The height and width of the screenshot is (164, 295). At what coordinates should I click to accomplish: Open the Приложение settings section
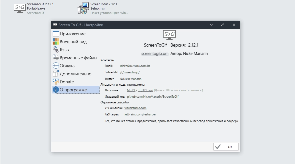[x=72, y=34]
